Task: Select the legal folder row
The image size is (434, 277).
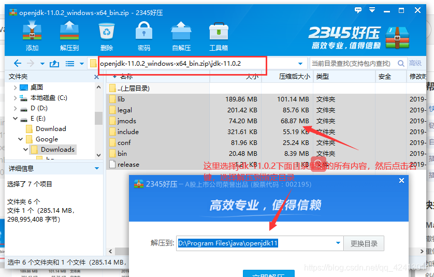Action: pos(266,110)
